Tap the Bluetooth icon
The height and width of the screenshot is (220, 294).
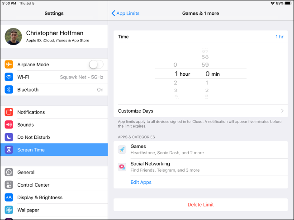(9, 90)
